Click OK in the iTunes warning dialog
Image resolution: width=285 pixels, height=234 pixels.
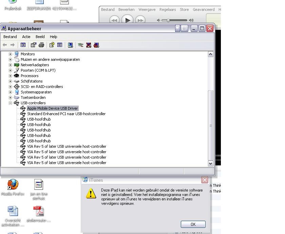(193, 224)
